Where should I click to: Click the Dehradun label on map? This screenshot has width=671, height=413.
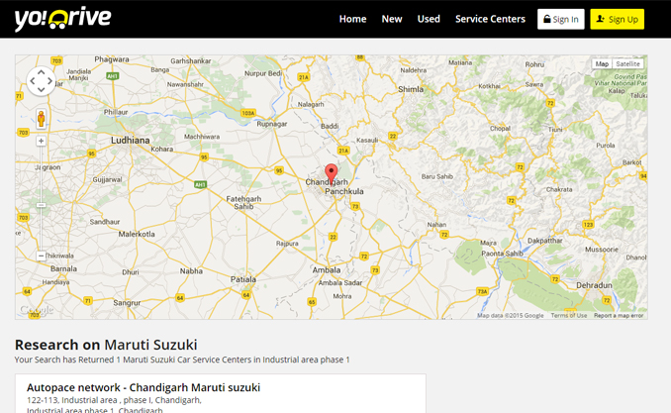point(594,285)
